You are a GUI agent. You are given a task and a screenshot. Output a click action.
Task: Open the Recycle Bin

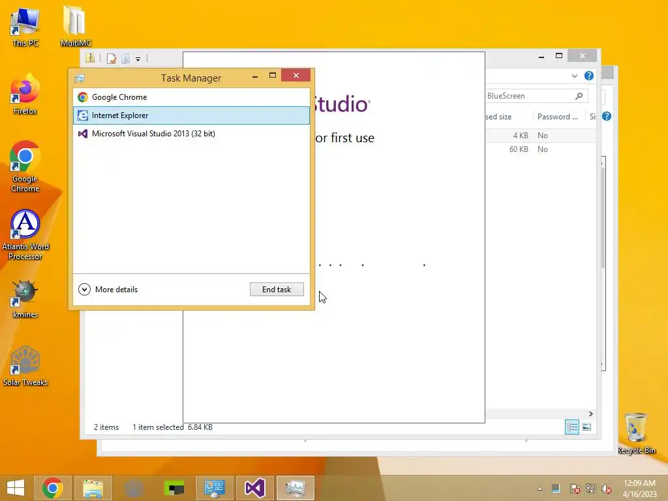pyautogui.click(x=637, y=434)
